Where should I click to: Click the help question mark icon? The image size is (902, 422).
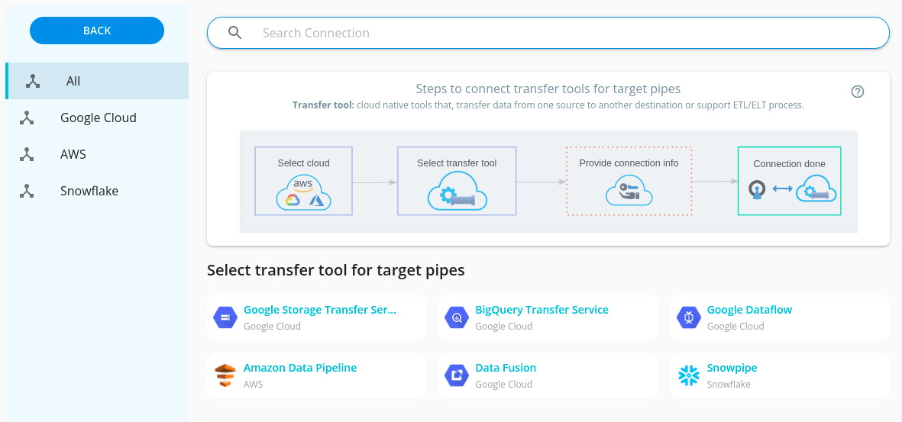pyautogui.click(x=857, y=92)
